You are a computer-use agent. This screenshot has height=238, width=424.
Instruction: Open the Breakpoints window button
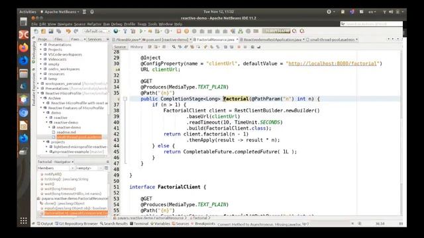[x=203, y=223]
